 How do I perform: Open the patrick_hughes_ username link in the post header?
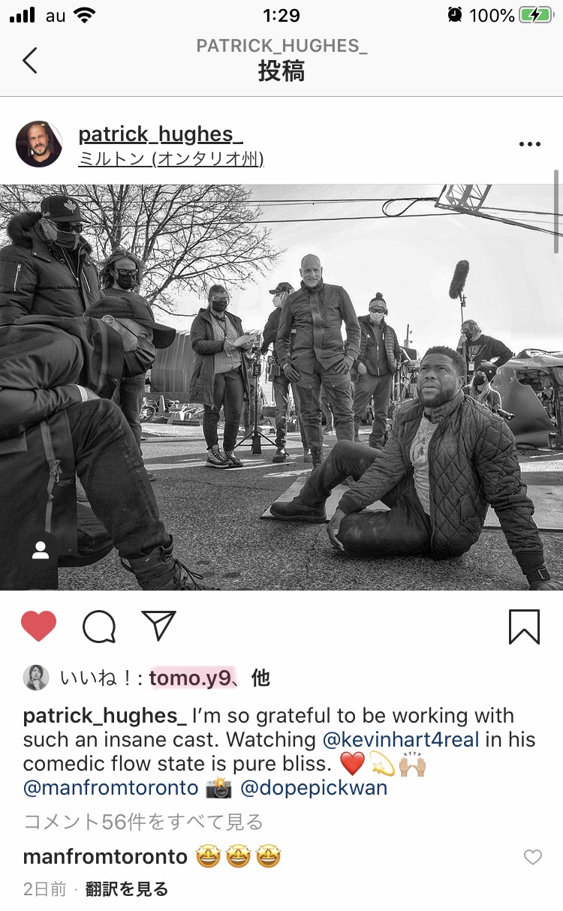click(161, 134)
